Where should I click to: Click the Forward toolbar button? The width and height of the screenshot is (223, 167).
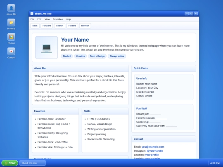(x=47, y=26)
